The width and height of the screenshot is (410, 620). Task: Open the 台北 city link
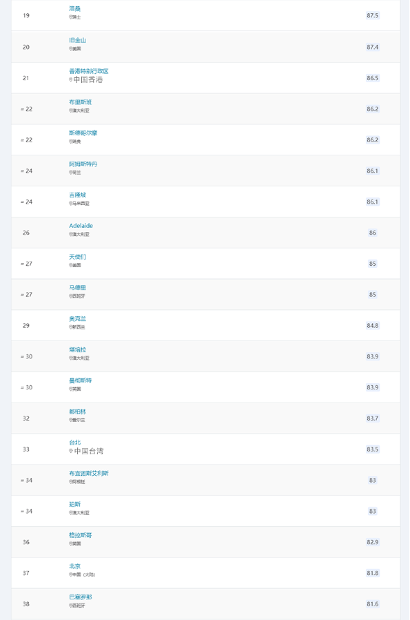[x=74, y=442]
